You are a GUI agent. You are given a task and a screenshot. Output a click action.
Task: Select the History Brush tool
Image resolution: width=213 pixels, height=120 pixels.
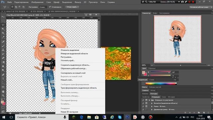pos(3,54)
